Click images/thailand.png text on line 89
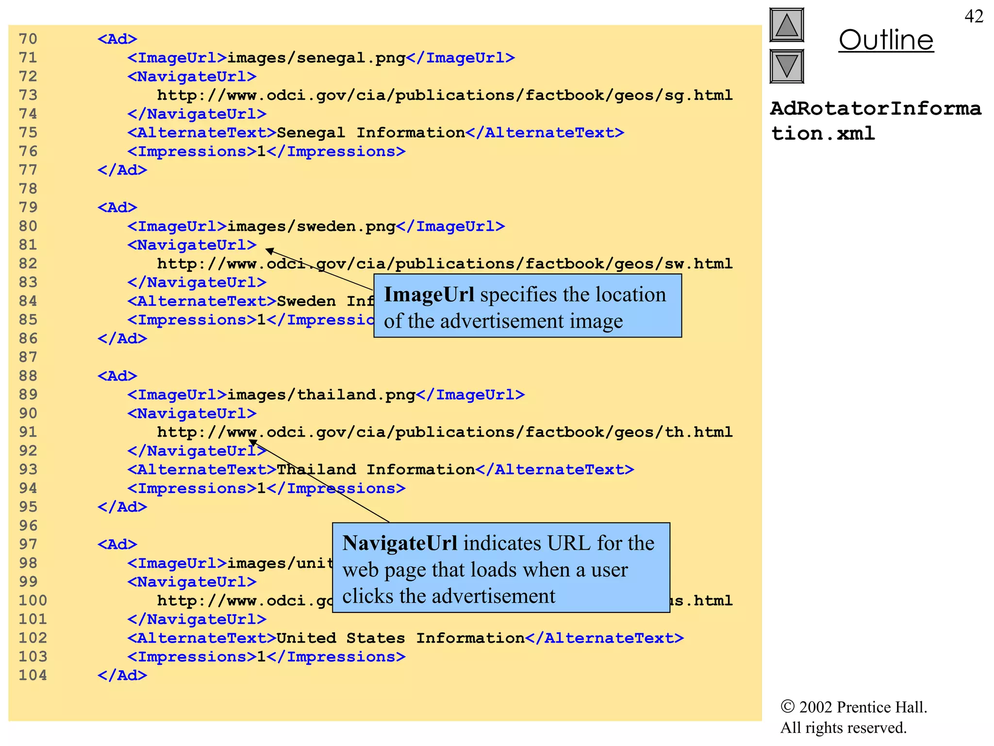Screen dimensions: 994x746 tap(321, 395)
